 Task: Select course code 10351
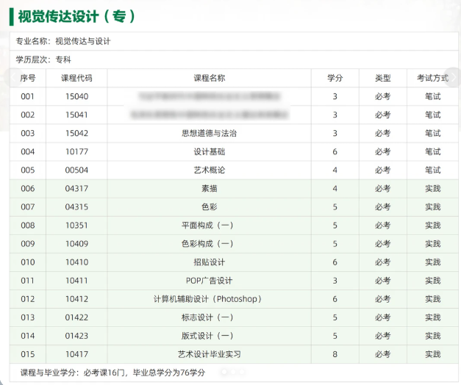(x=76, y=226)
